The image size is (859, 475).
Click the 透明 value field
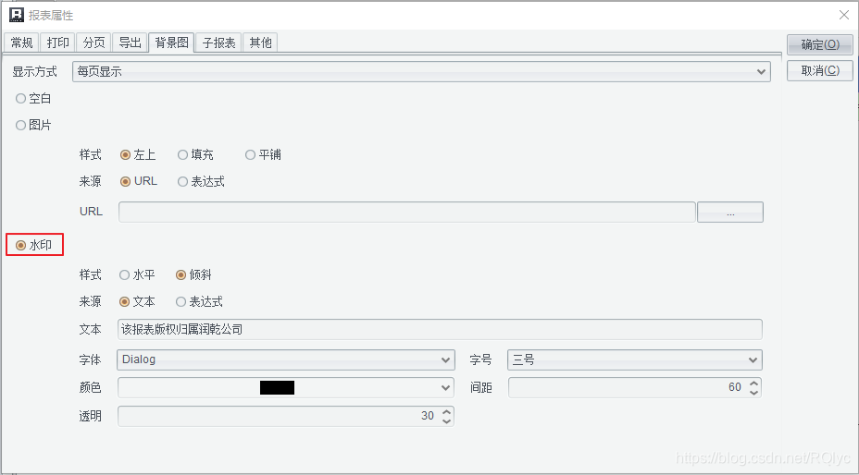pyautogui.click(x=279, y=417)
